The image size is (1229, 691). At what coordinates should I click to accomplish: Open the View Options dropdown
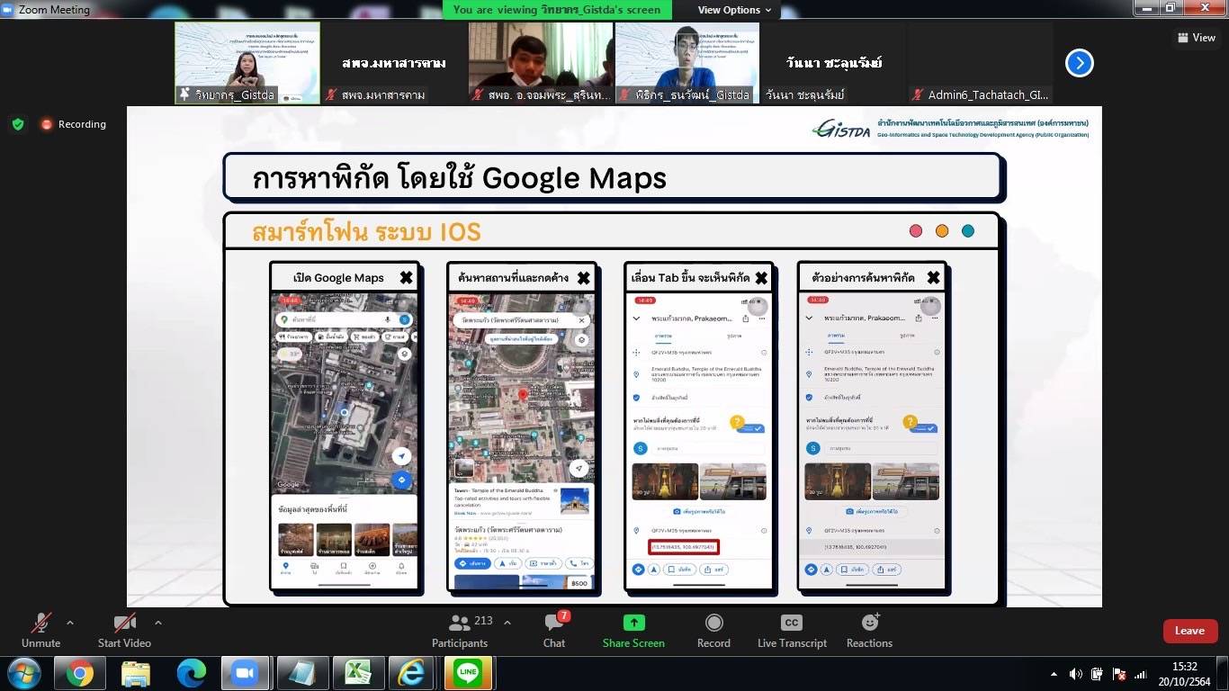735,10
